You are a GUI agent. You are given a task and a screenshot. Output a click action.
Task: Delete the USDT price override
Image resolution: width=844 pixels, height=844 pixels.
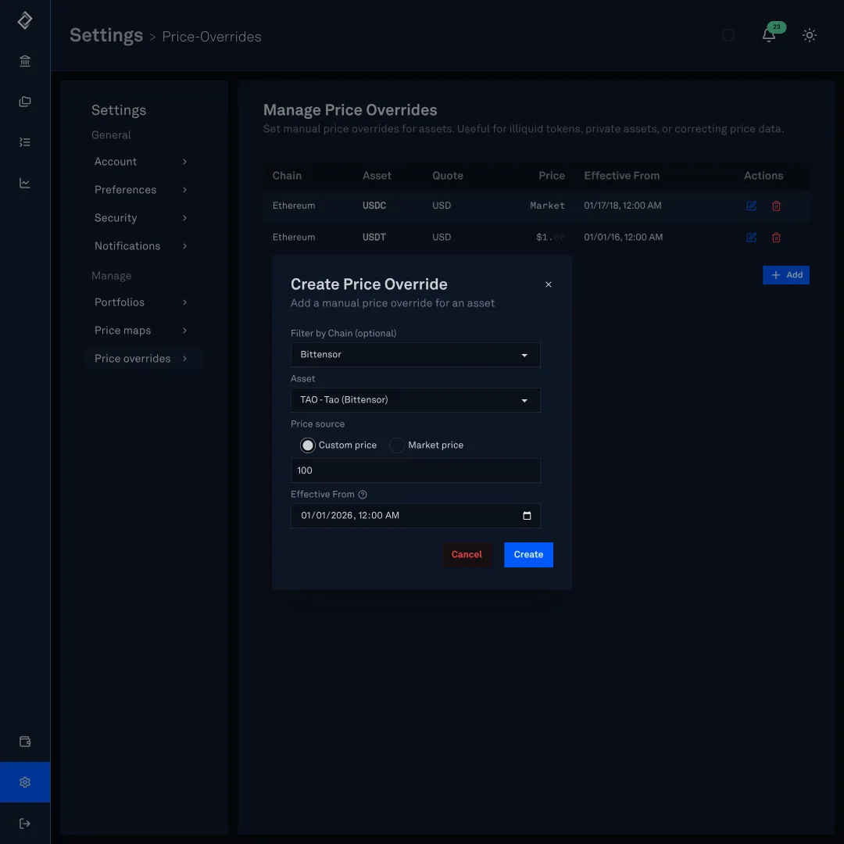point(776,237)
